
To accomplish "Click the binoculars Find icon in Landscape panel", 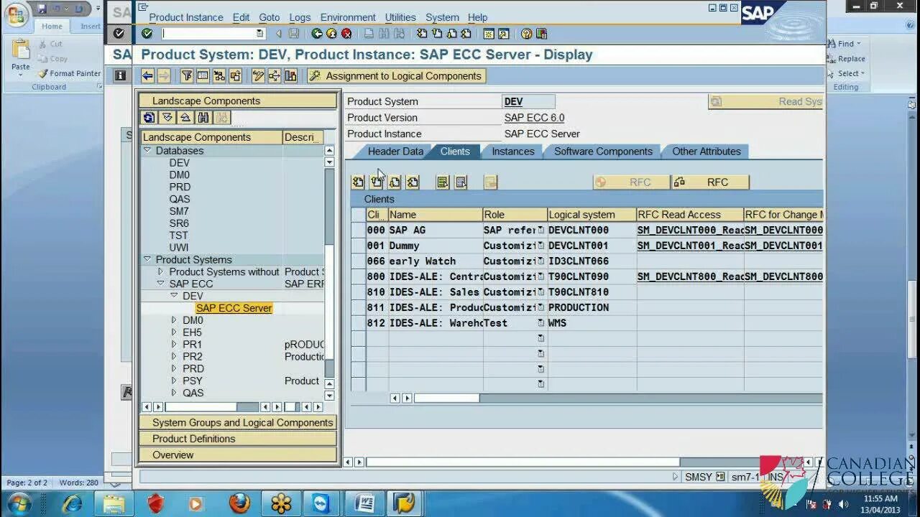I will pos(203,118).
